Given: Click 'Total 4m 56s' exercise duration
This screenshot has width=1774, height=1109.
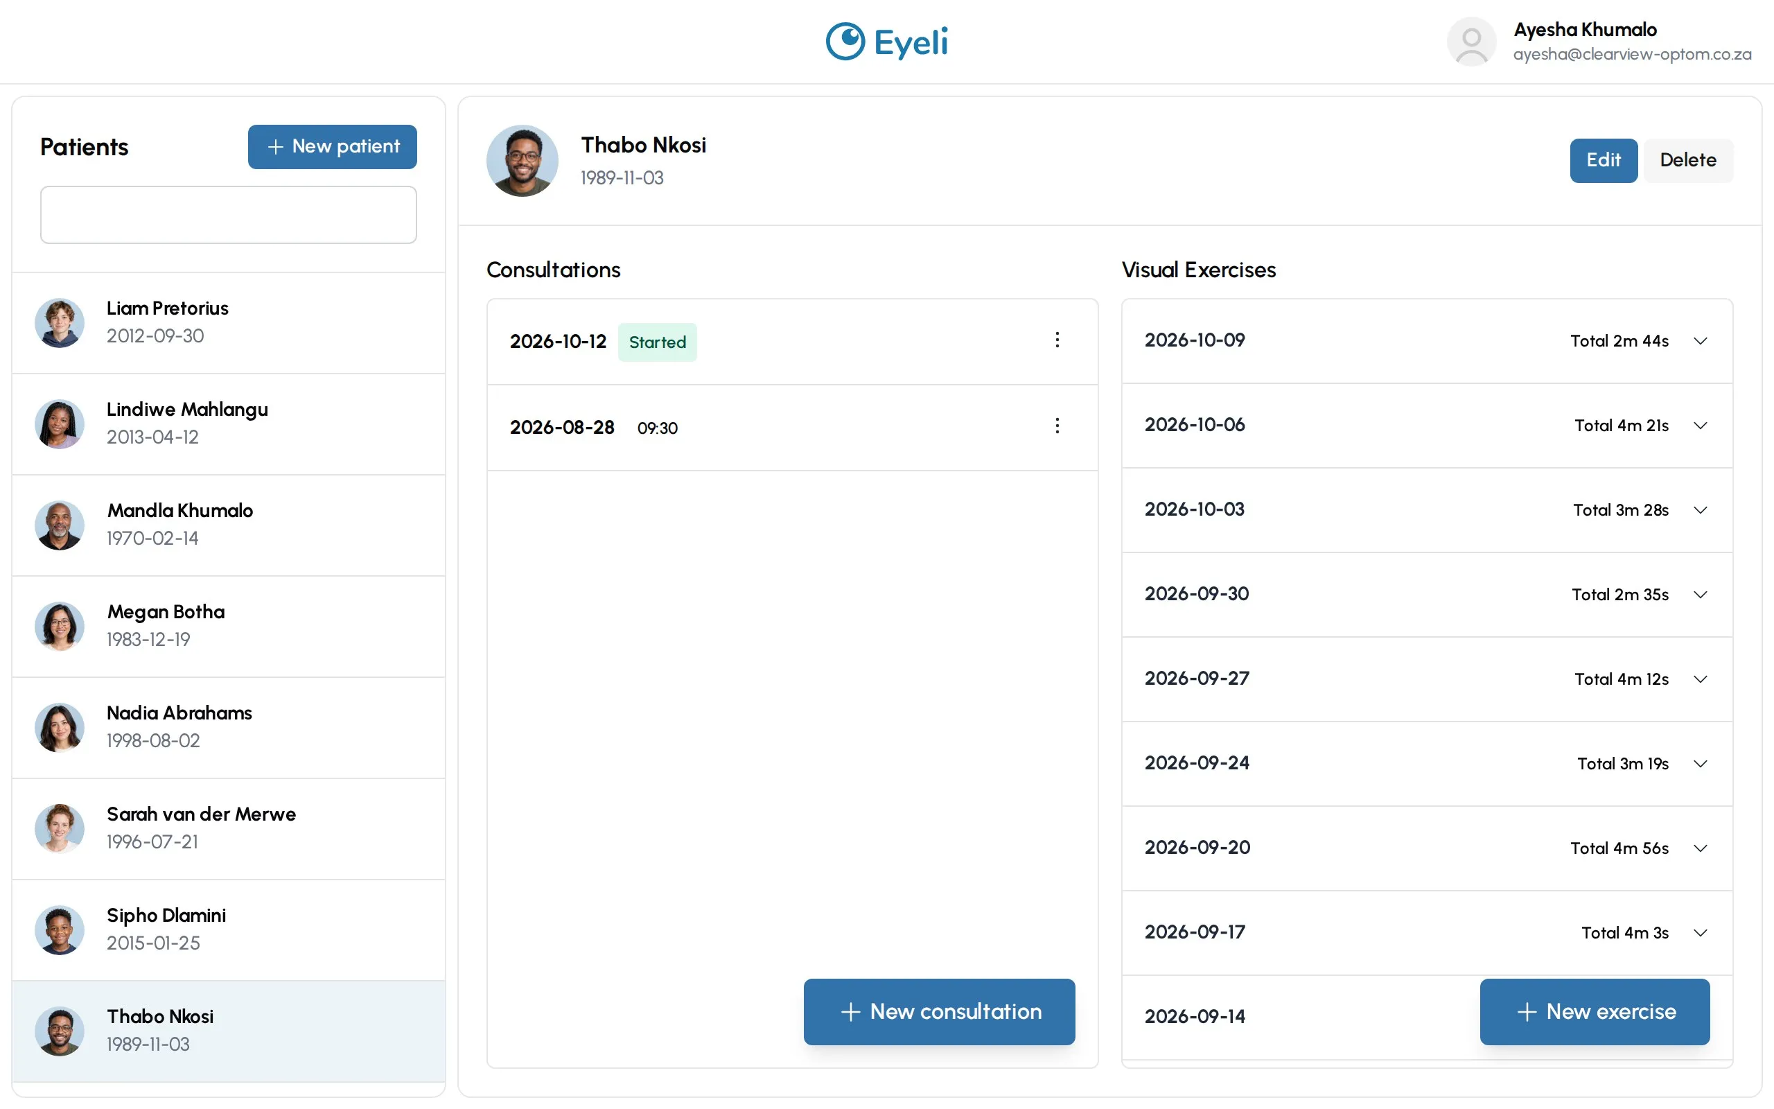Looking at the screenshot, I should [x=1619, y=848].
